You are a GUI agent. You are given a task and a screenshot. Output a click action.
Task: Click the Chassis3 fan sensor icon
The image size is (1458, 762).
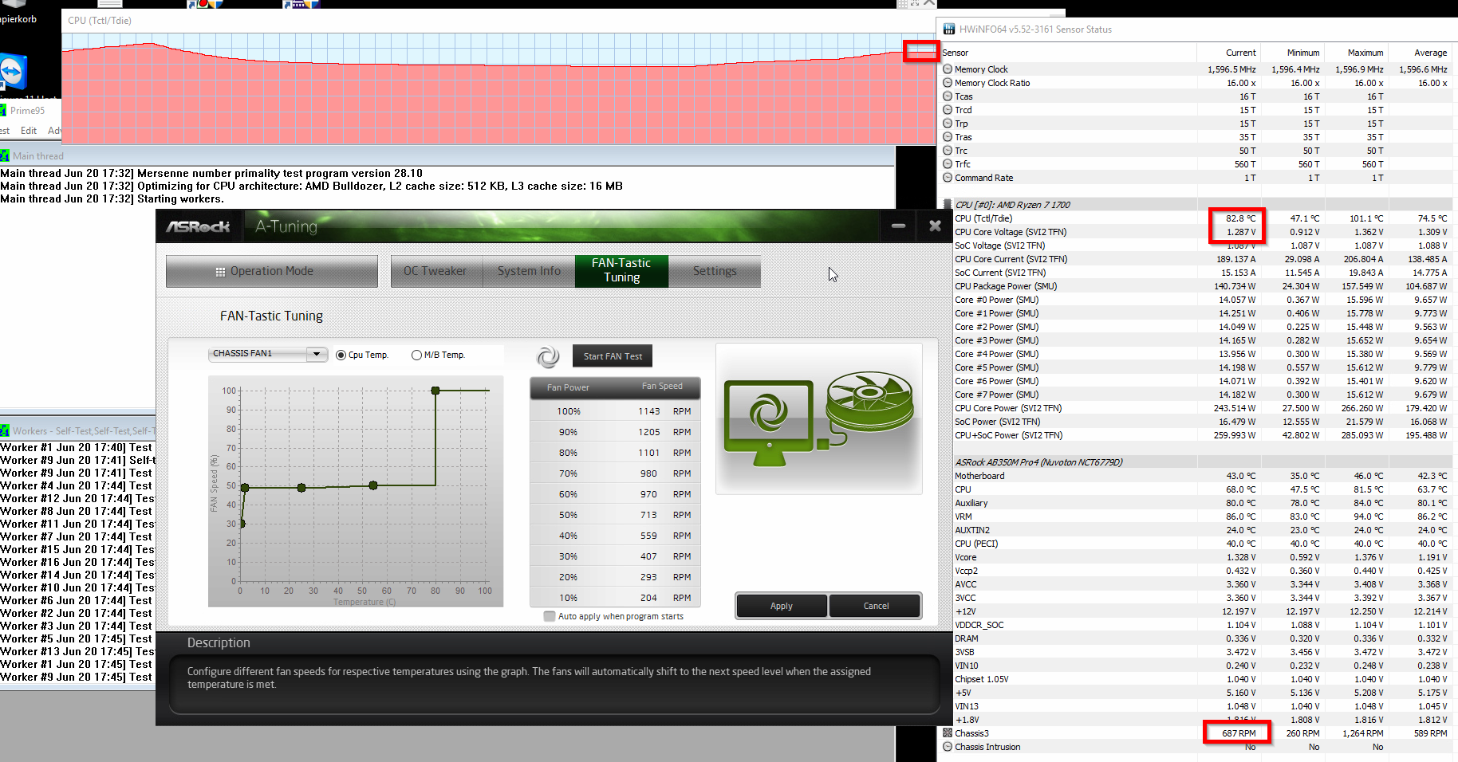(x=948, y=733)
